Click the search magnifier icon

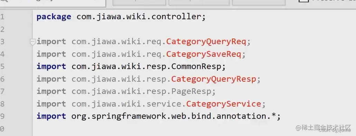click(4, 1)
